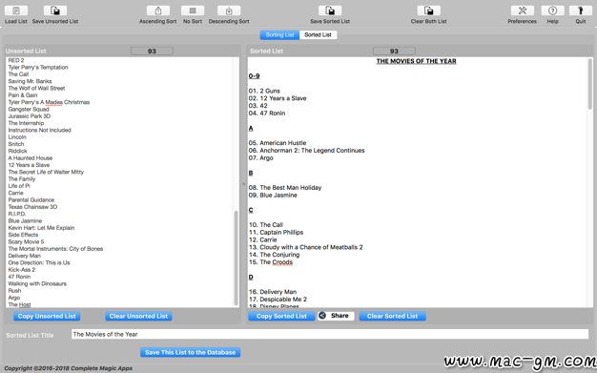This screenshot has width=597, height=373.
Task: Select 'Riddick' in unsorted list
Action: coord(17,152)
